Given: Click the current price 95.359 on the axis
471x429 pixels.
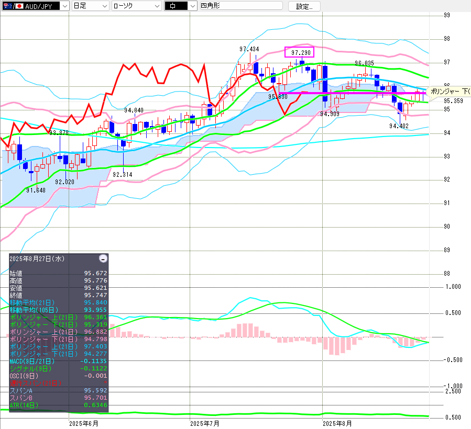Looking at the screenshot, I should (x=453, y=101).
